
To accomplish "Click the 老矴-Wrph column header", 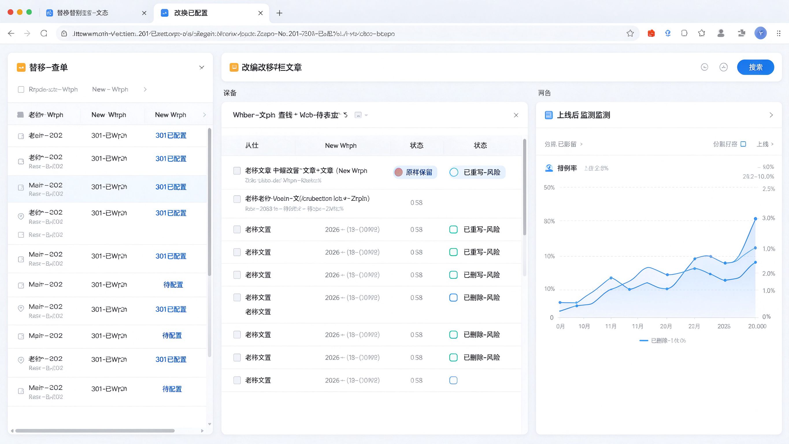I will coord(46,115).
